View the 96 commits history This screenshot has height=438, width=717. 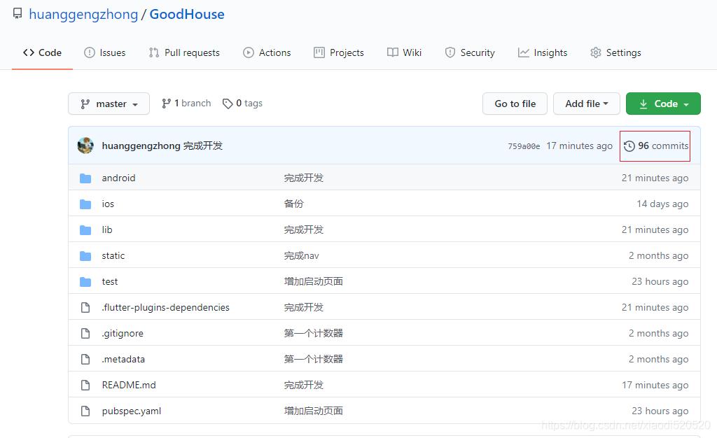[x=656, y=146]
